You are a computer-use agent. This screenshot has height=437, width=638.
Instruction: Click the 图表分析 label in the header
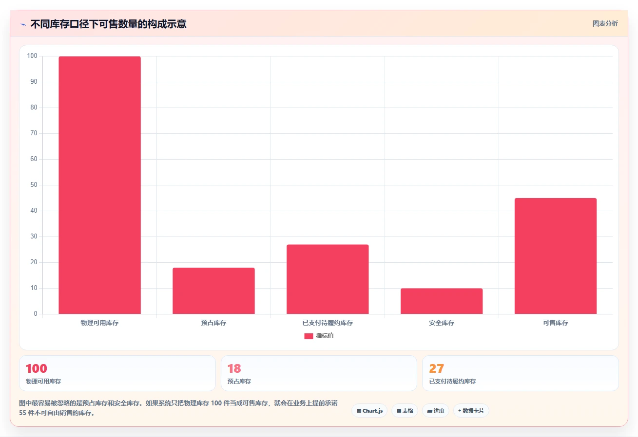605,23
